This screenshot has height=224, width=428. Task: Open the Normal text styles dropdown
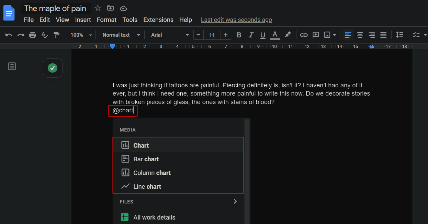pos(121,35)
